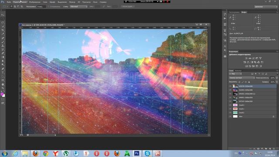The height and width of the screenshot is (157, 279).
Task: Select the Horizontal Type tool
Action: pyautogui.click(x=3, y=73)
